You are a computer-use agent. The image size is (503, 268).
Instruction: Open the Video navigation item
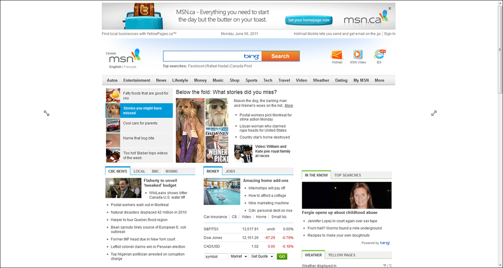[302, 80]
